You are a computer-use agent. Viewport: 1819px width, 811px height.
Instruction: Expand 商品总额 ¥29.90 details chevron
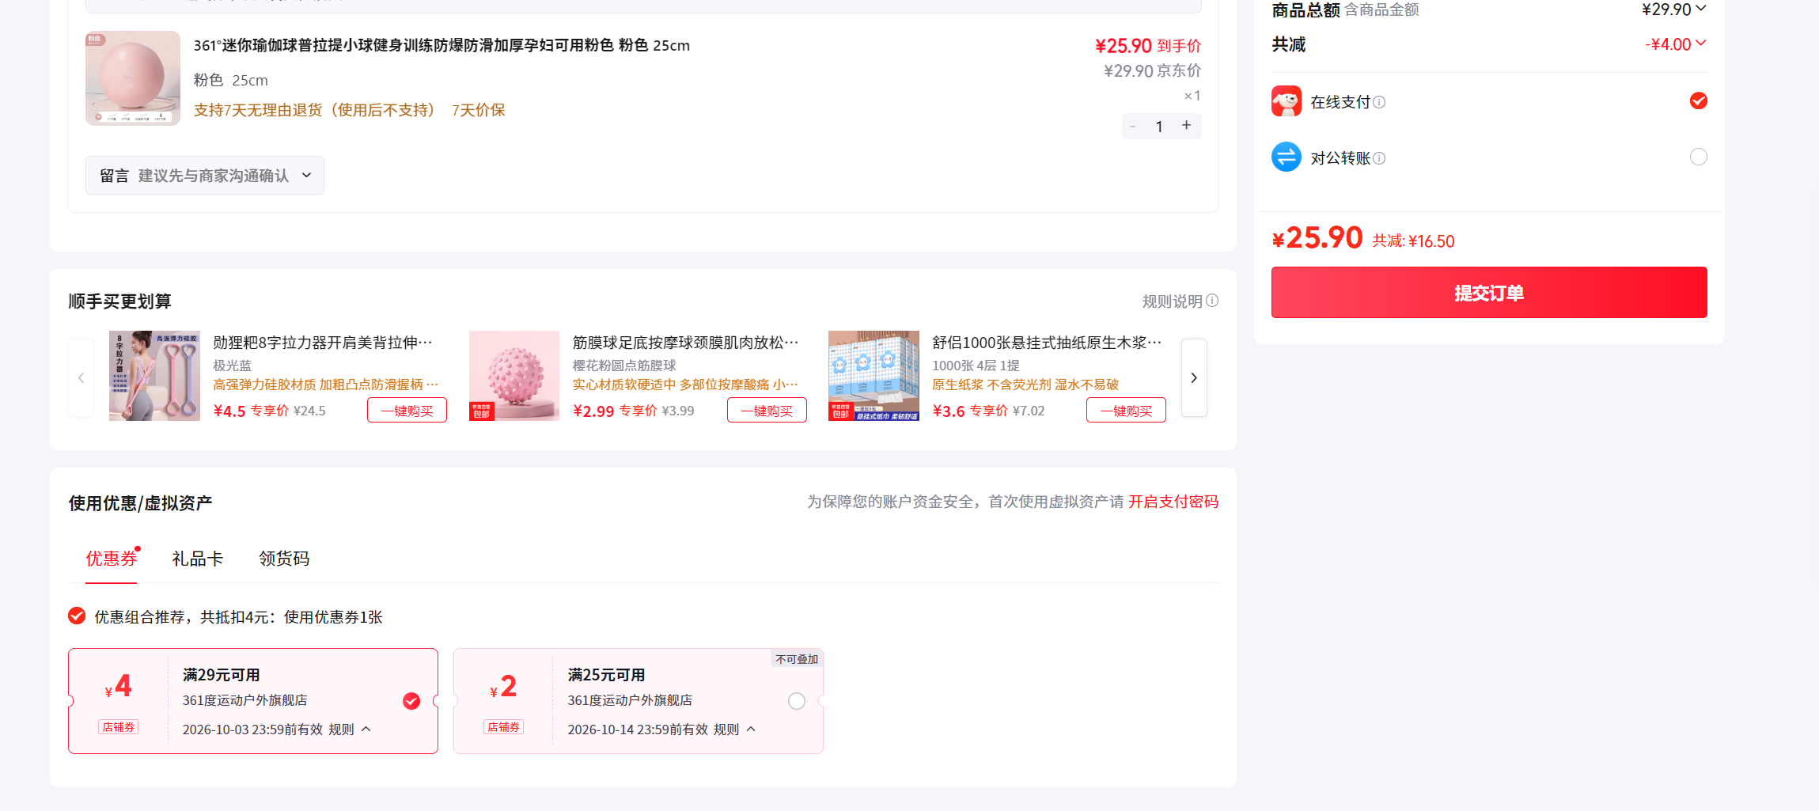[x=1701, y=9]
